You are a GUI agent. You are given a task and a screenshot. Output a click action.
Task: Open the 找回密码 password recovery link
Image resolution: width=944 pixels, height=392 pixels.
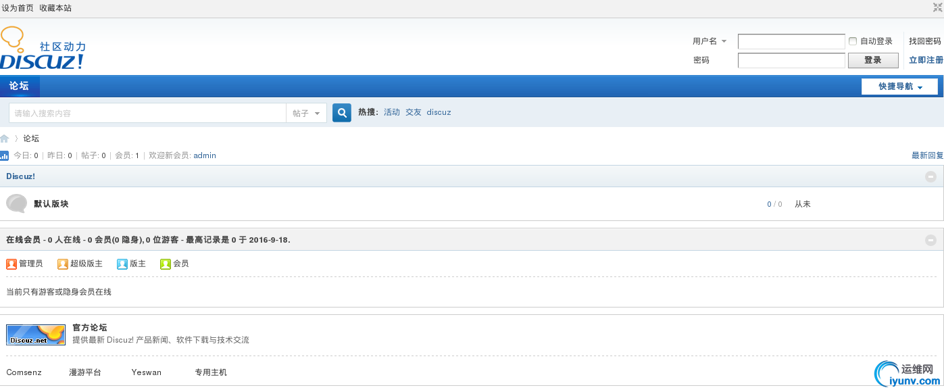(925, 41)
